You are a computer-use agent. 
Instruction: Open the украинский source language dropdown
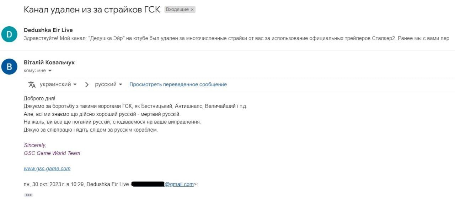58,84
